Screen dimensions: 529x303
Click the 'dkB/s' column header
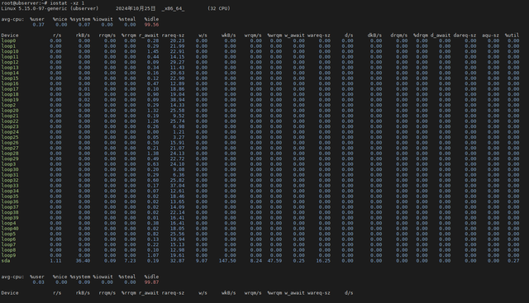[x=374, y=36]
